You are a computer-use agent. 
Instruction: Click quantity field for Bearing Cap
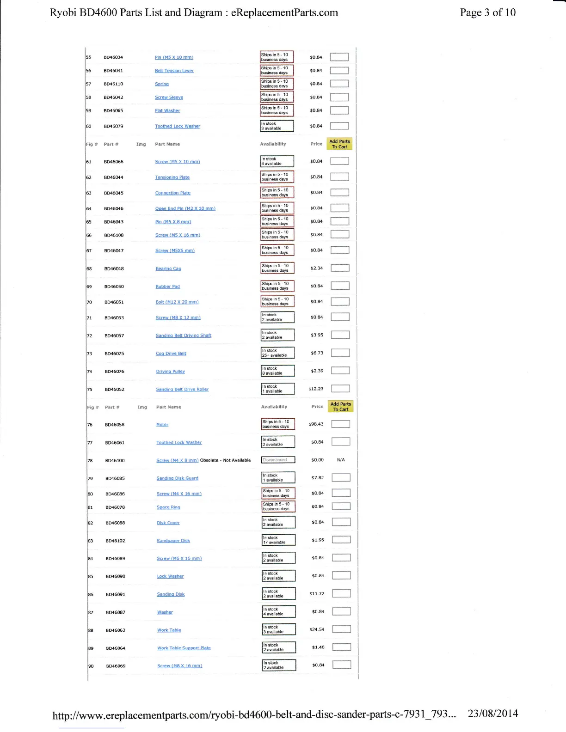340,268
